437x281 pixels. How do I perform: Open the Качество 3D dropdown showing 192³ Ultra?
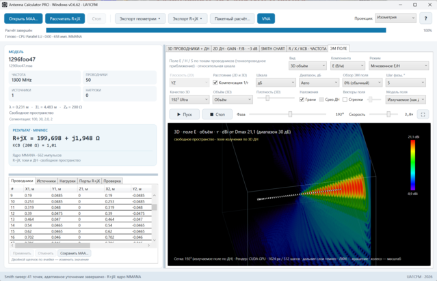189,100
